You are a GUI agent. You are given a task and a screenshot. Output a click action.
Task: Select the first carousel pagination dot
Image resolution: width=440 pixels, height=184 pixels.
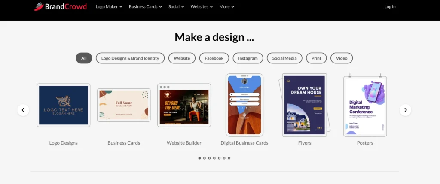pos(199,158)
